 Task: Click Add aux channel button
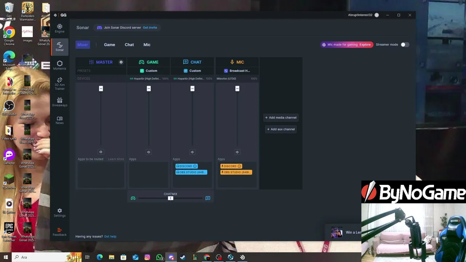coord(281,129)
